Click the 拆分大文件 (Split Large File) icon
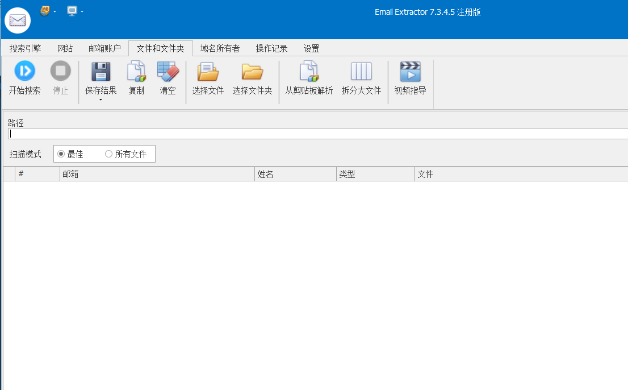Viewport: 628px width, 390px height. [x=361, y=71]
